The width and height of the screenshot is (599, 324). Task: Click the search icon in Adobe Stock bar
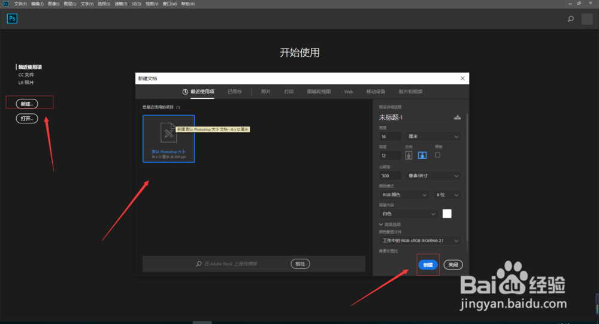[x=199, y=264]
